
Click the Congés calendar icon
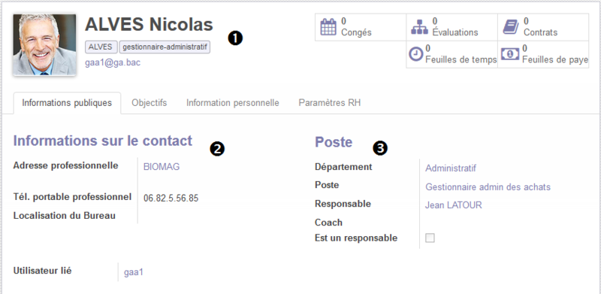click(328, 27)
